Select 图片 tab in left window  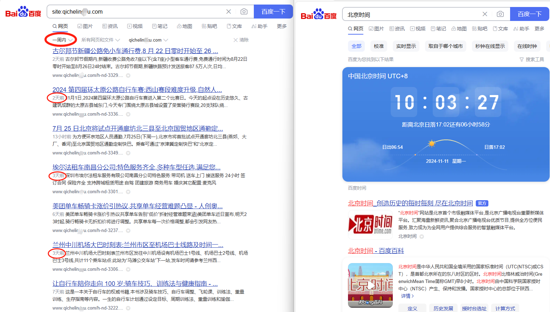tap(85, 26)
